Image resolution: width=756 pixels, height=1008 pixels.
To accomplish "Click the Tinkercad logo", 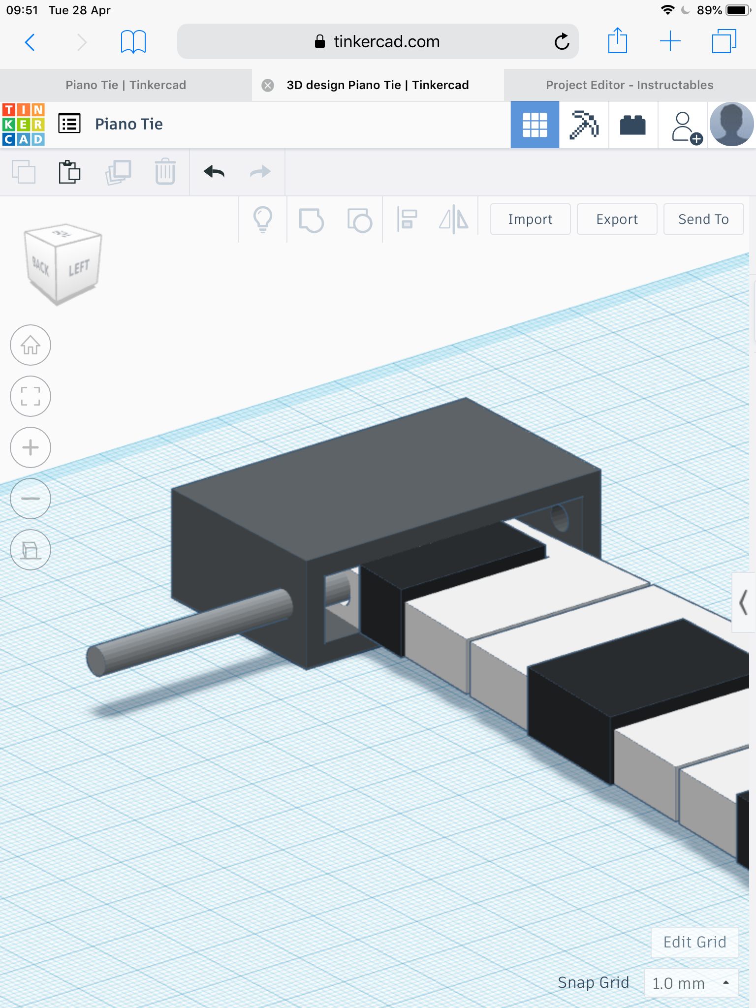I will point(24,125).
